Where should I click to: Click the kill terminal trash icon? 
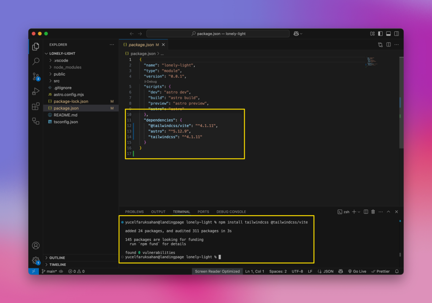373,212
